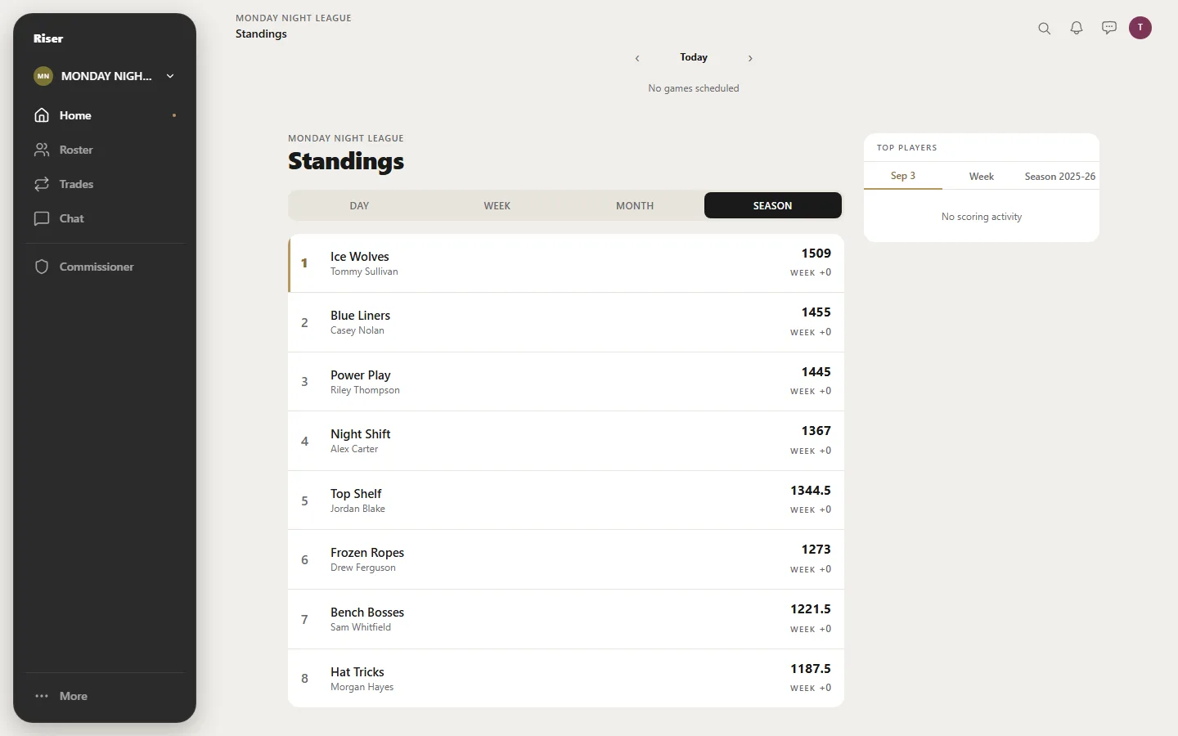
Task: Click the Home notification dot
Action: click(x=174, y=115)
